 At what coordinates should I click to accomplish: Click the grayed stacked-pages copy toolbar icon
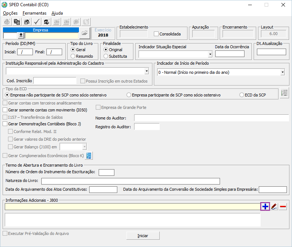click(76, 22)
